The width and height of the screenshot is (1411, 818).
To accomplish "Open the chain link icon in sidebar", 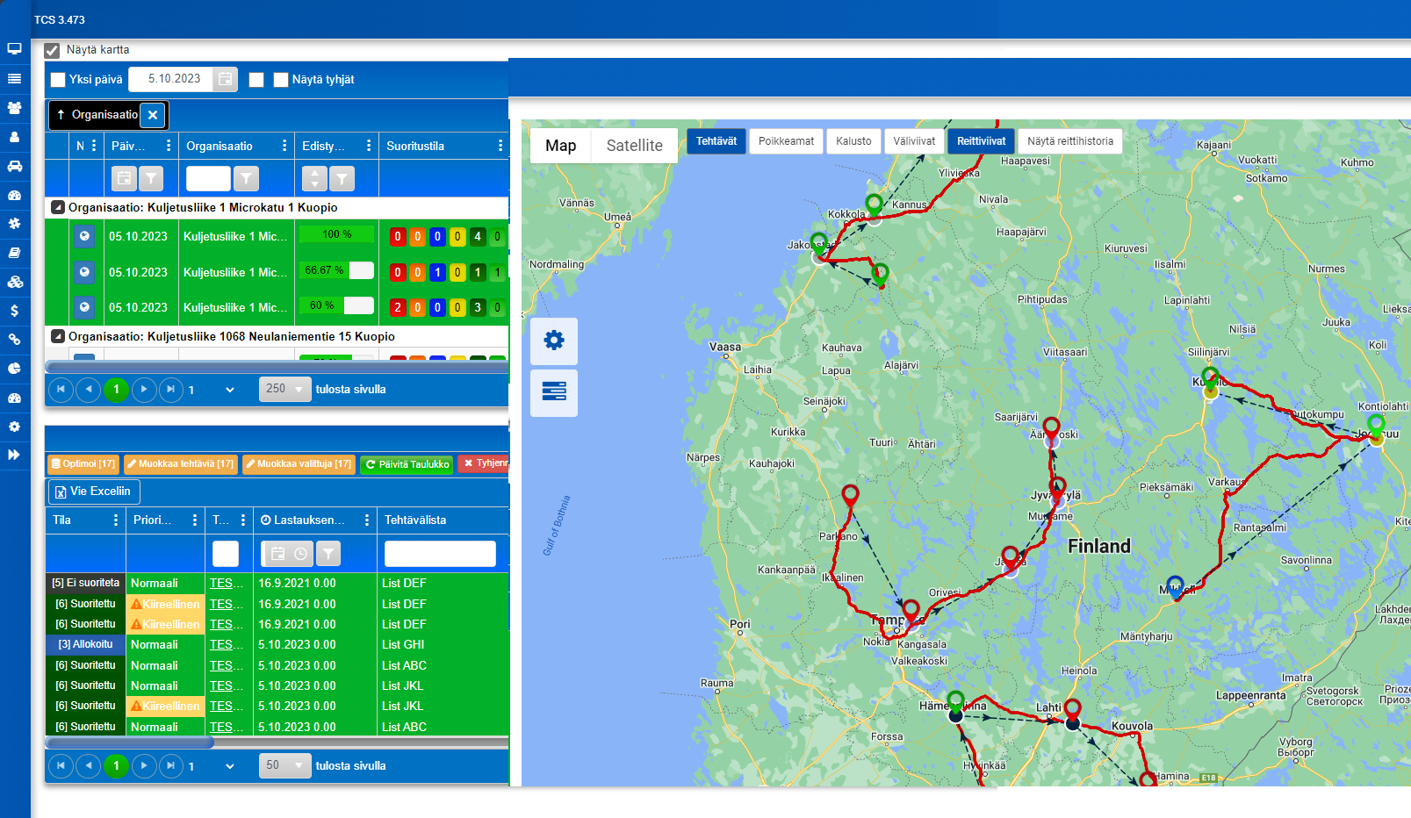I will [x=14, y=340].
